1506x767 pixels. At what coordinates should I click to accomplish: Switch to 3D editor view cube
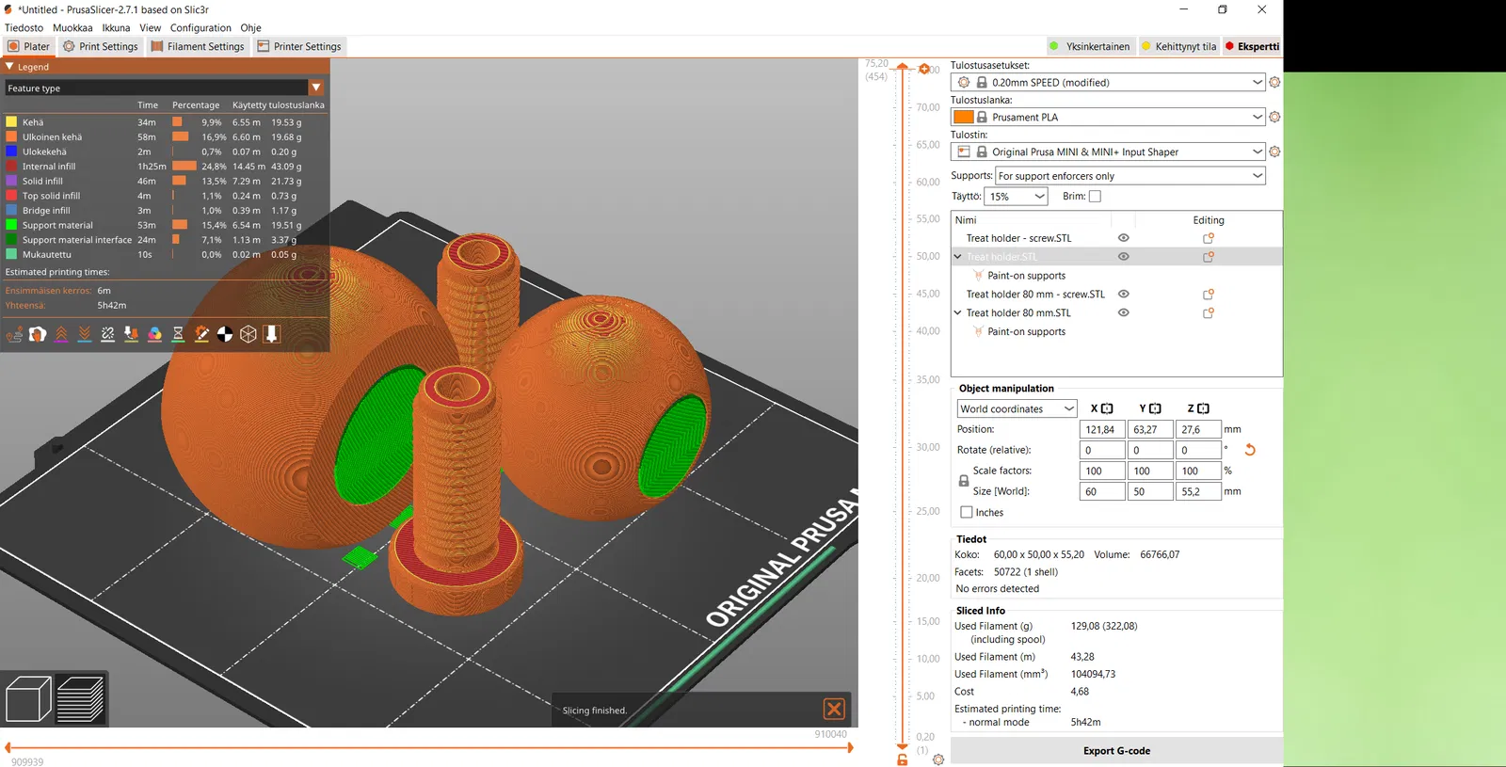[28, 699]
